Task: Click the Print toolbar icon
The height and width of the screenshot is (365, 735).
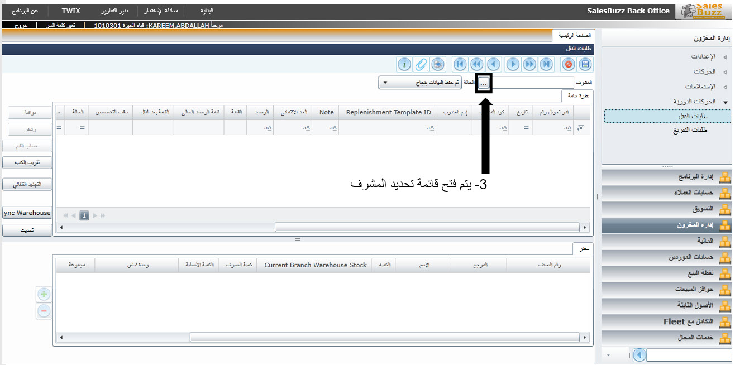Action: pyautogui.click(x=438, y=64)
